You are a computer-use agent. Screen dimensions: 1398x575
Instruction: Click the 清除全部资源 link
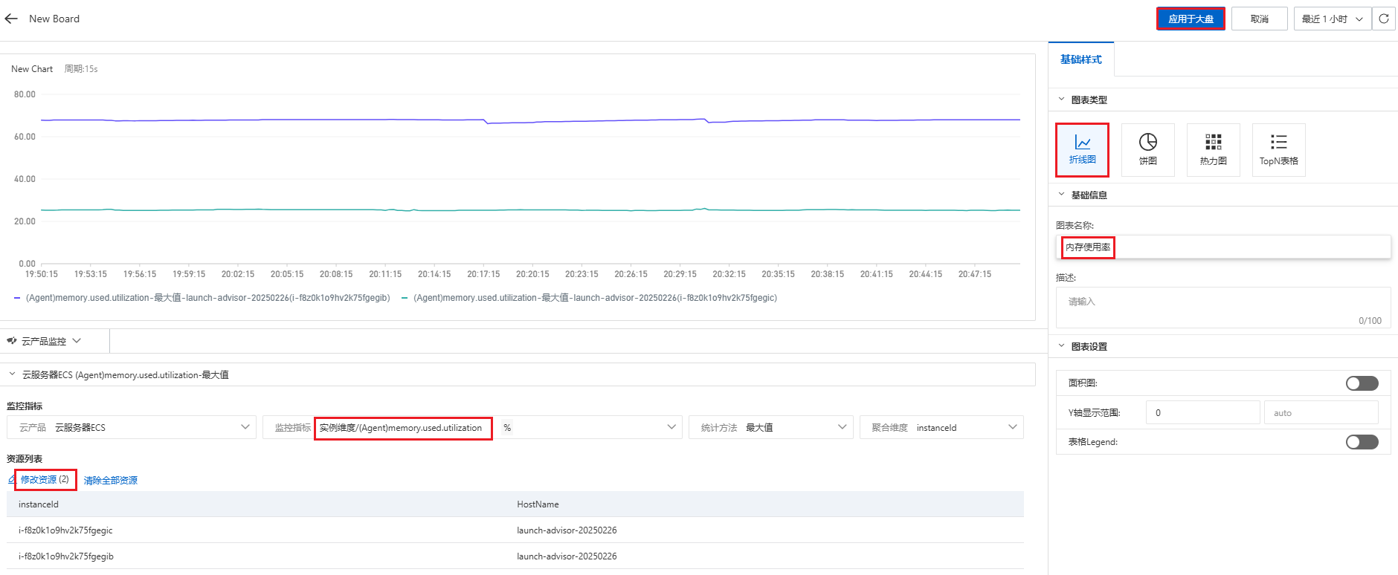click(111, 481)
